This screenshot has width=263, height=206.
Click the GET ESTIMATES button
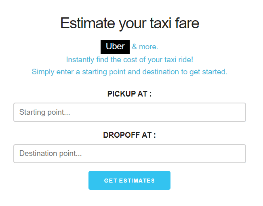pos(130,180)
